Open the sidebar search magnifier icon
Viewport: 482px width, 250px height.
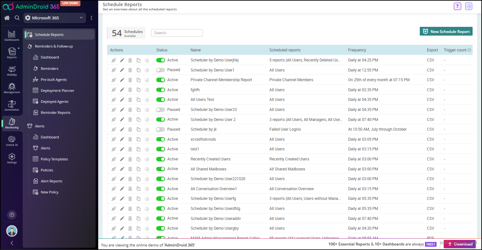pyautogui.click(x=17, y=18)
